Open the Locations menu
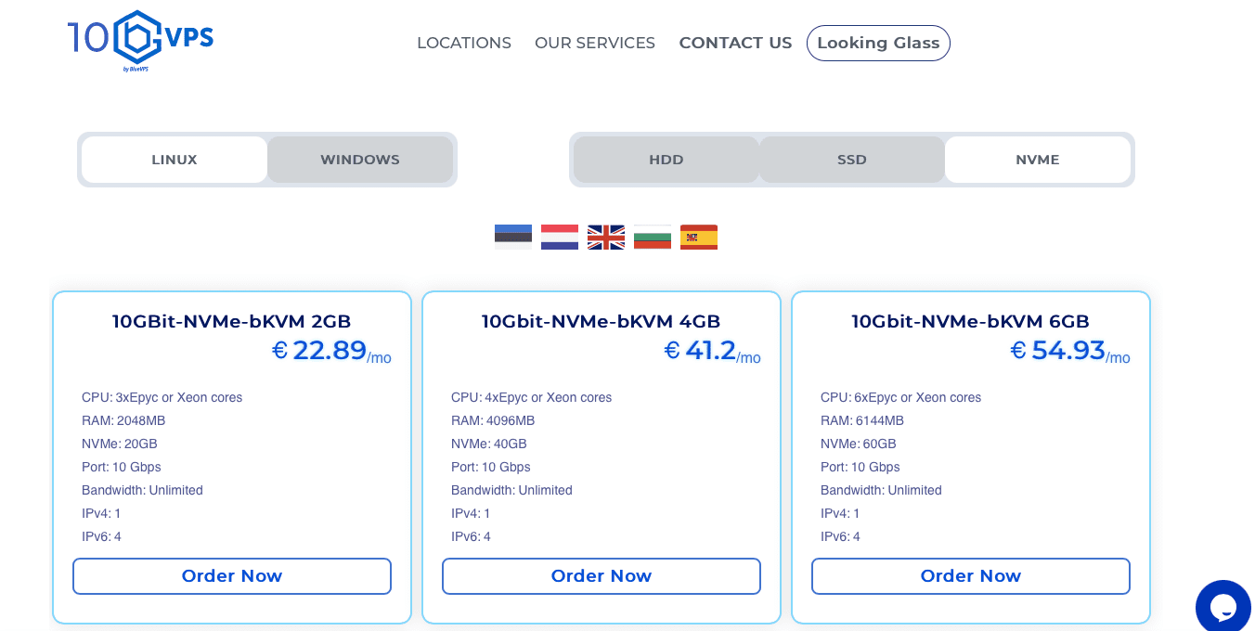The height and width of the screenshot is (631, 1255). (x=464, y=43)
